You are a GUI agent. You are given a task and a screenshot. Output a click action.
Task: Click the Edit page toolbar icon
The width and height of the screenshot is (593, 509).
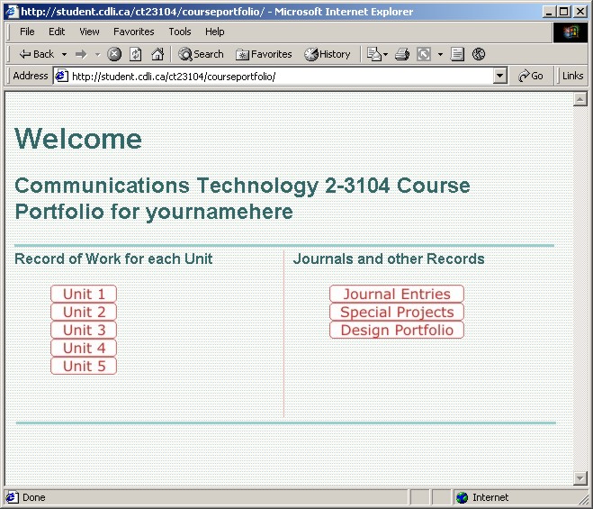pos(424,54)
